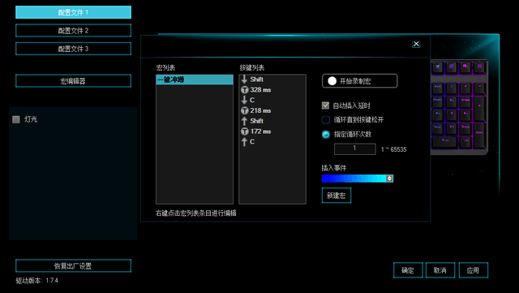Open the 宏编辑器 panel
The height and width of the screenshot is (293, 519).
coord(73,81)
